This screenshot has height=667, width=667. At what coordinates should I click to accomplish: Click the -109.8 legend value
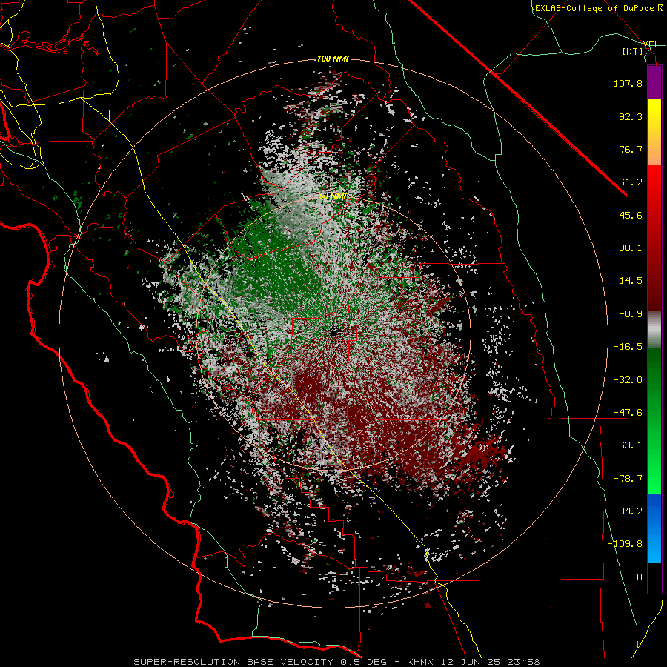625,544
